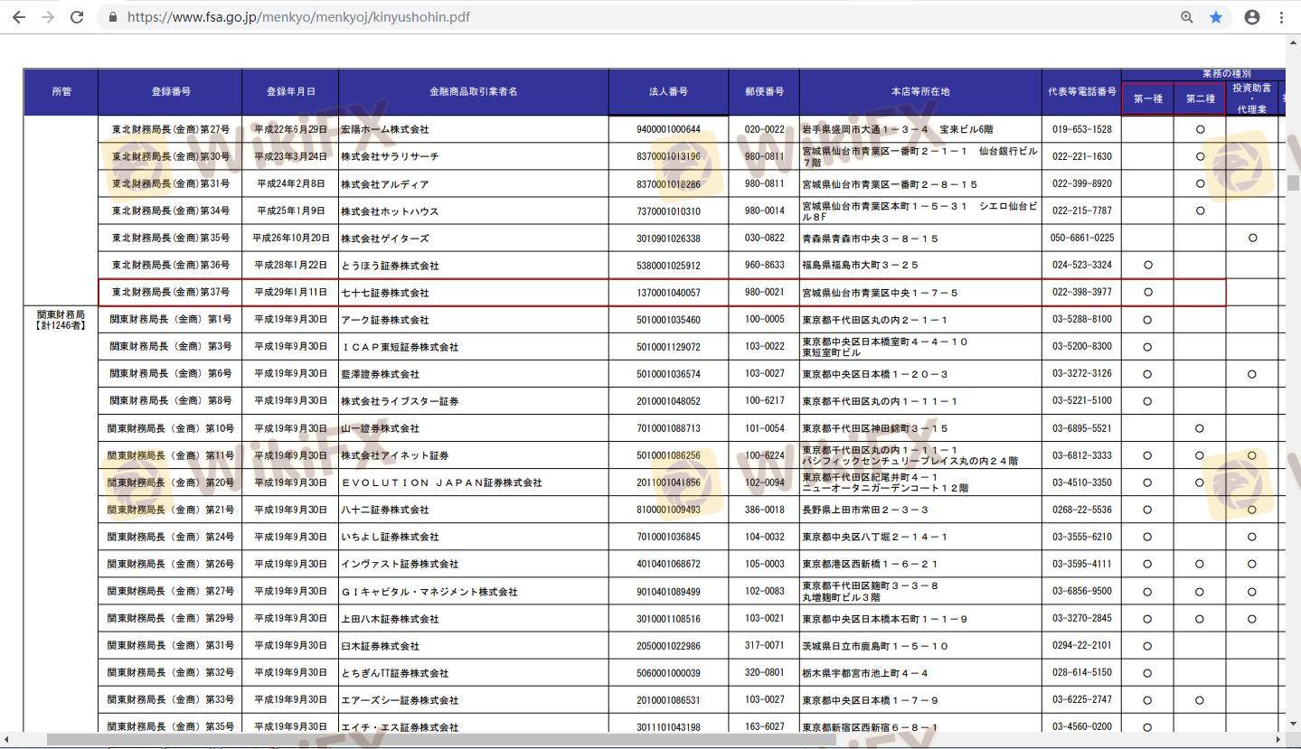Select company name 山一證券株式会社
This screenshot has width=1301, height=749.
[380, 428]
